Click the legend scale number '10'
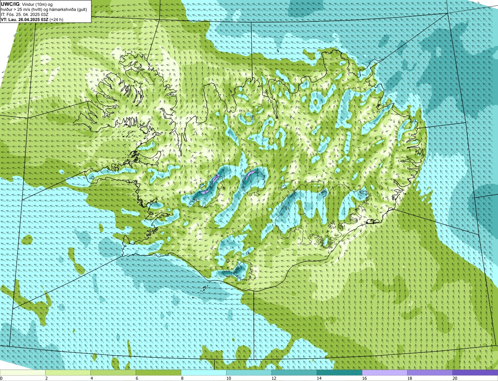 228,378
